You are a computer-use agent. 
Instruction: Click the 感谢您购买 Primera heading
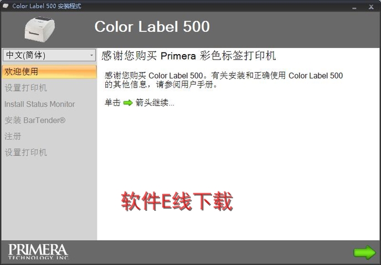[x=188, y=56]
